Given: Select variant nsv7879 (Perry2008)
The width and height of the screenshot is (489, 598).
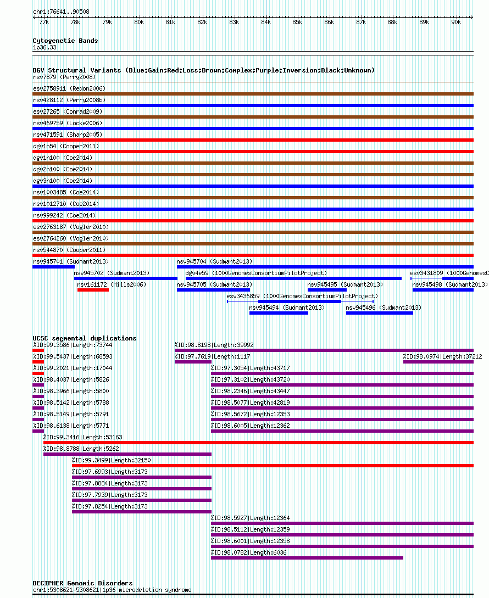Looking at the screenshot, I should [x=64, y=77].
